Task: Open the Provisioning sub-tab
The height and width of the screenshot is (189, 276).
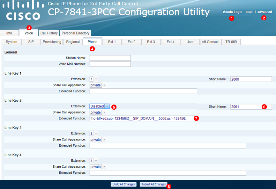Action: (x=52, y=42)
